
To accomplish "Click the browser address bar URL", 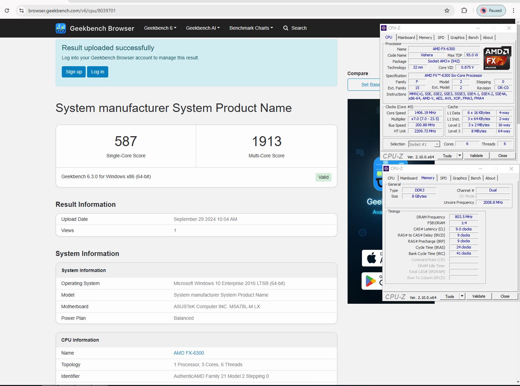I will pyautogui.click(x=72, y=11).
